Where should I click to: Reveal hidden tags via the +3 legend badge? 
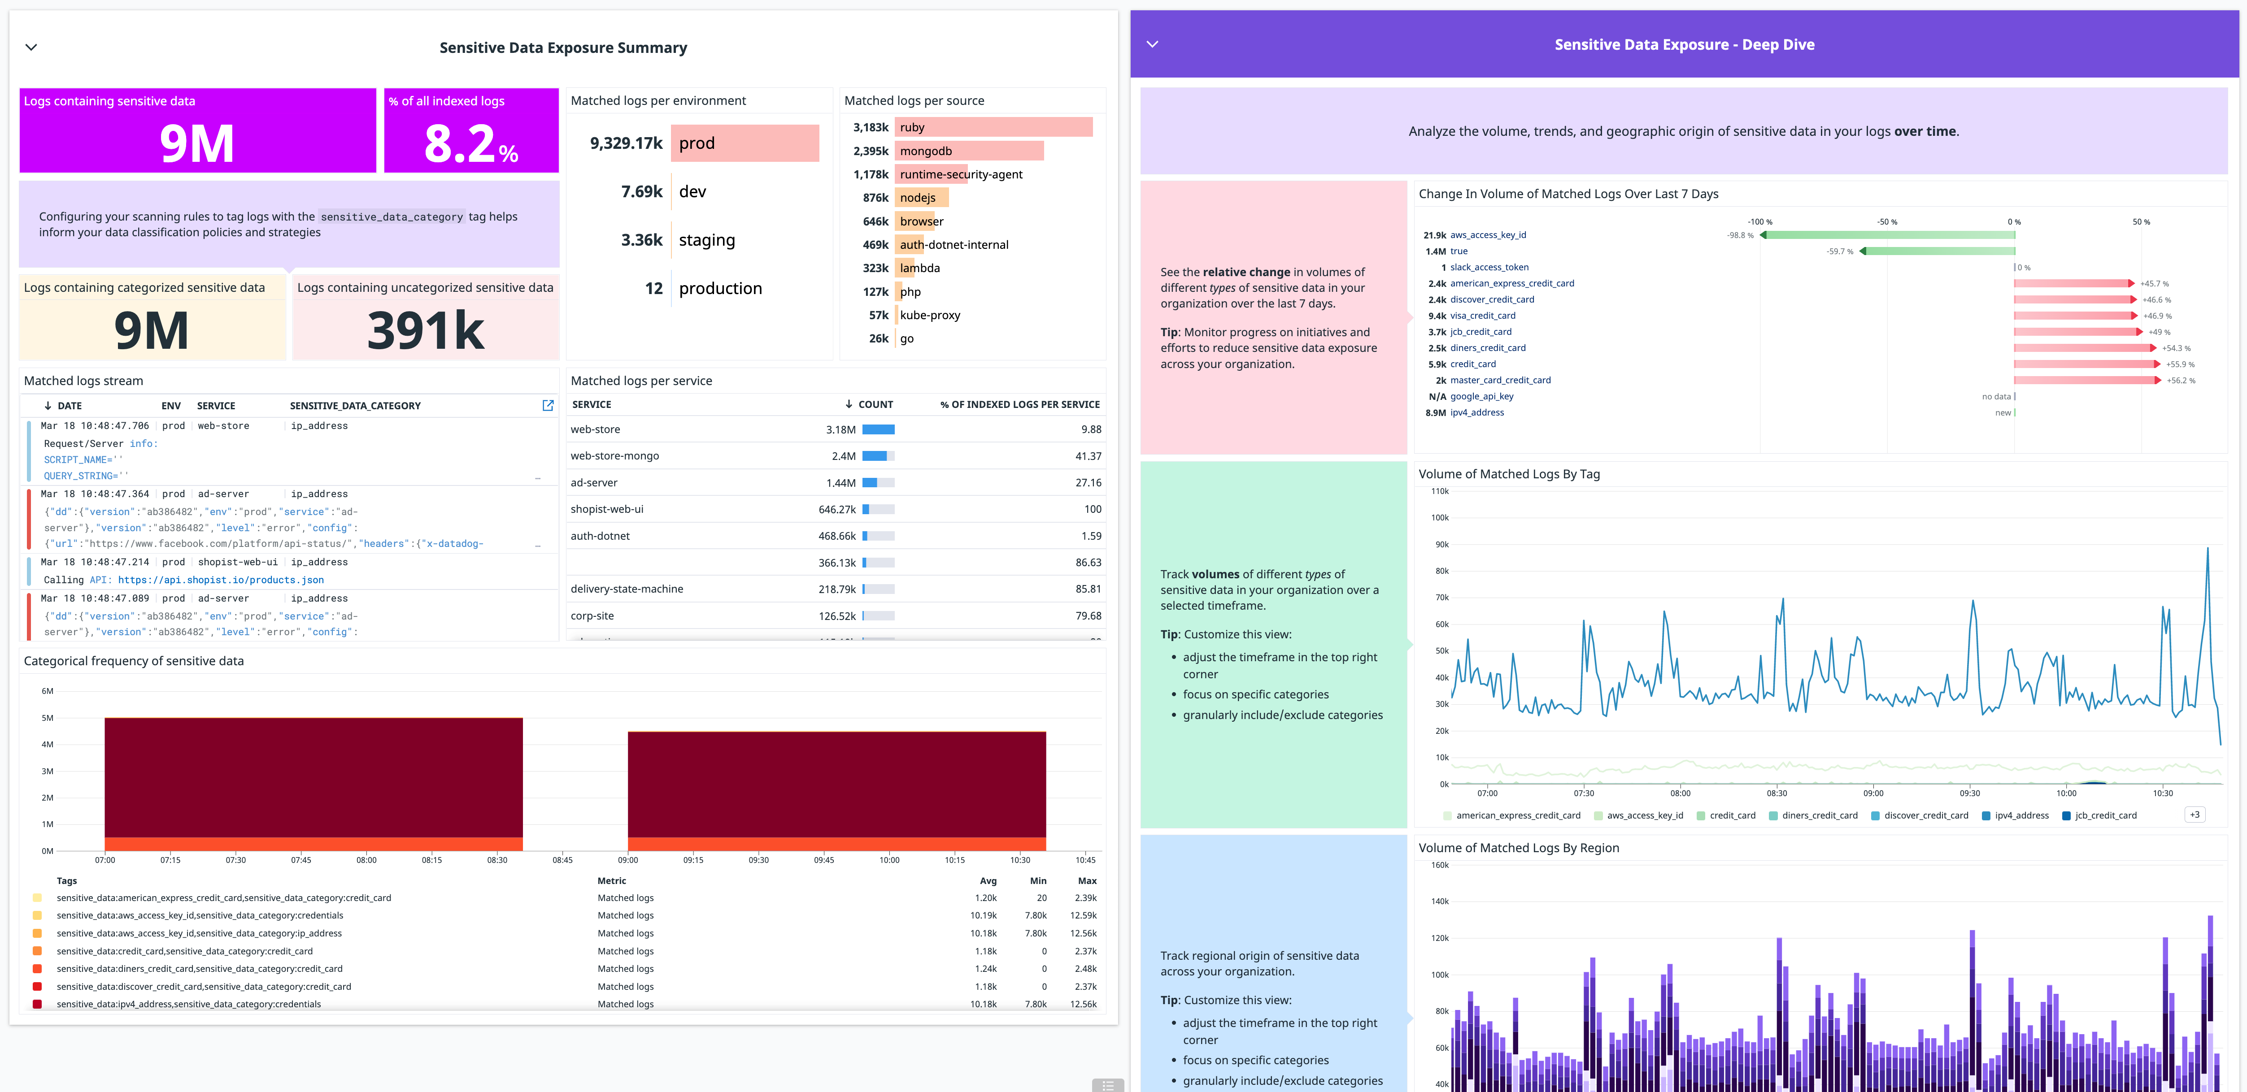(x=2196, y=814)
